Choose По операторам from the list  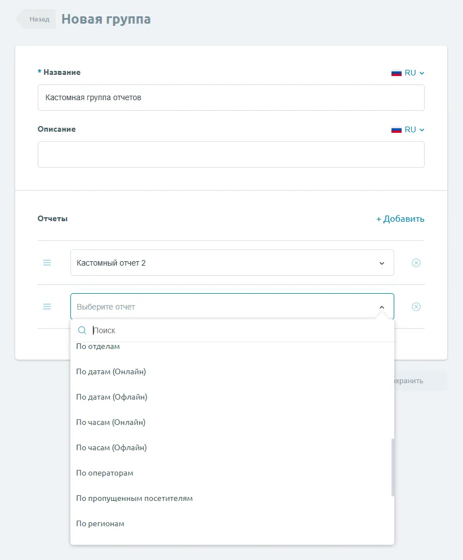105,473
